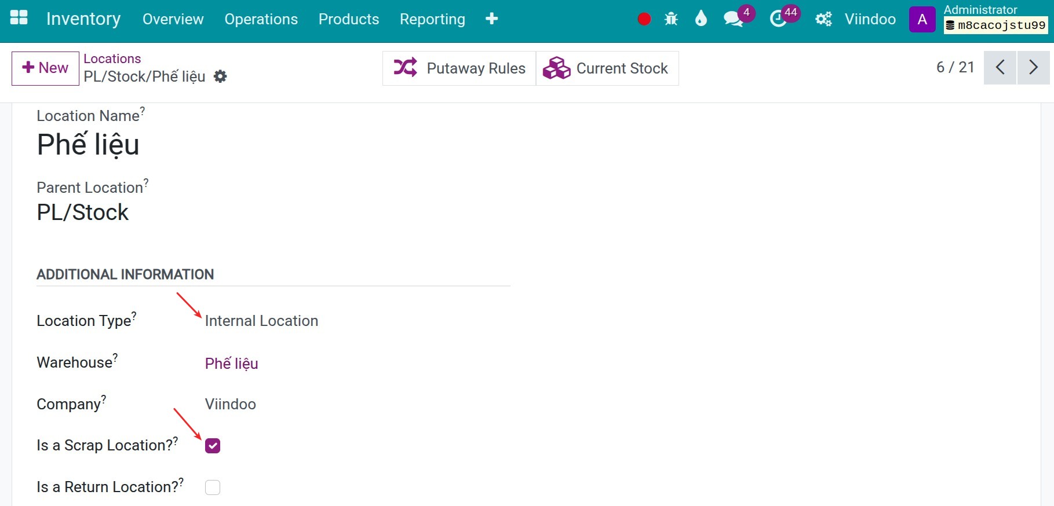The width and height of the screenshot is (1054, 506).
Task: Open the Phế liệu warehouse link
Action: [x=232, y=363]
